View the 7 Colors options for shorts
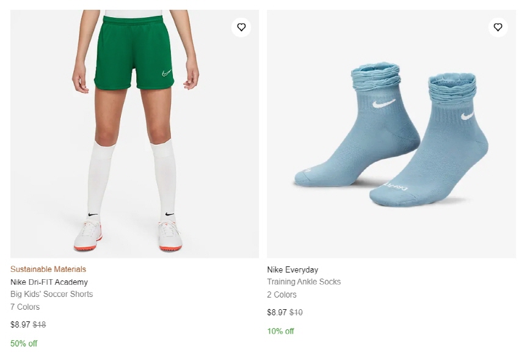Screen dimensions: 519x355 (x=25, y=307)
